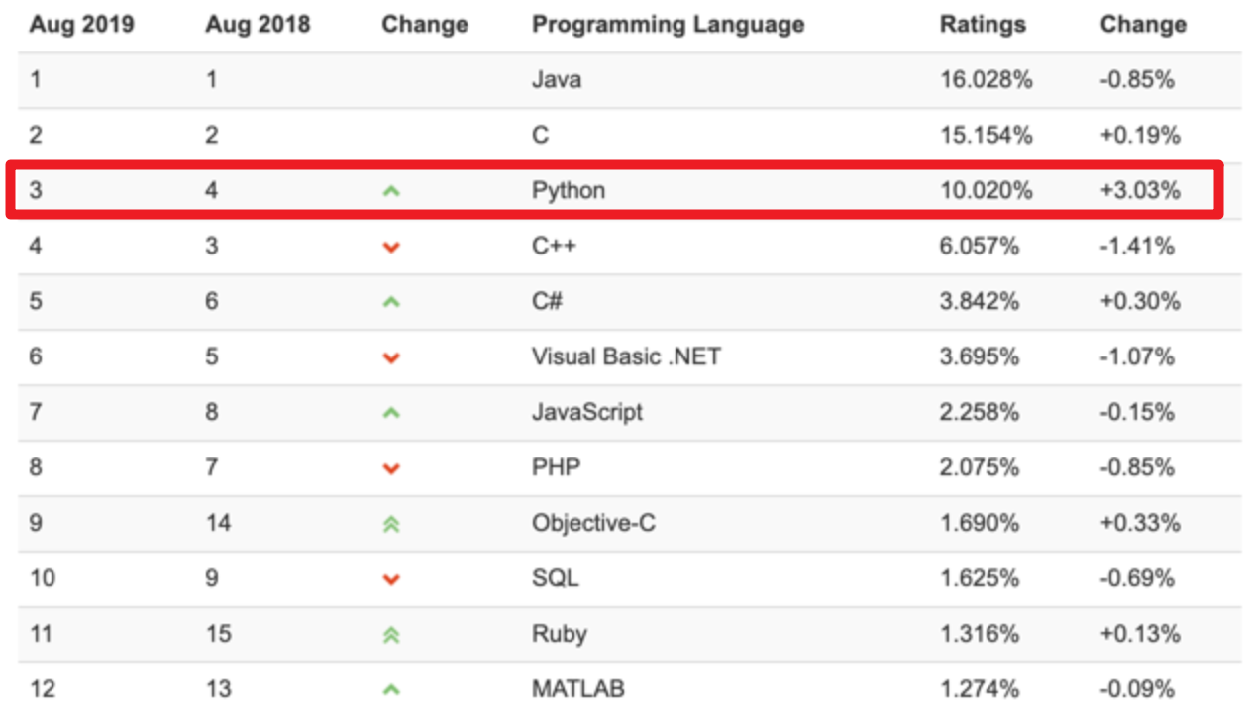The width and height of the screenshot is (1248, 711).
Task: Select the Programming Language column header
Action: [668, 25]
